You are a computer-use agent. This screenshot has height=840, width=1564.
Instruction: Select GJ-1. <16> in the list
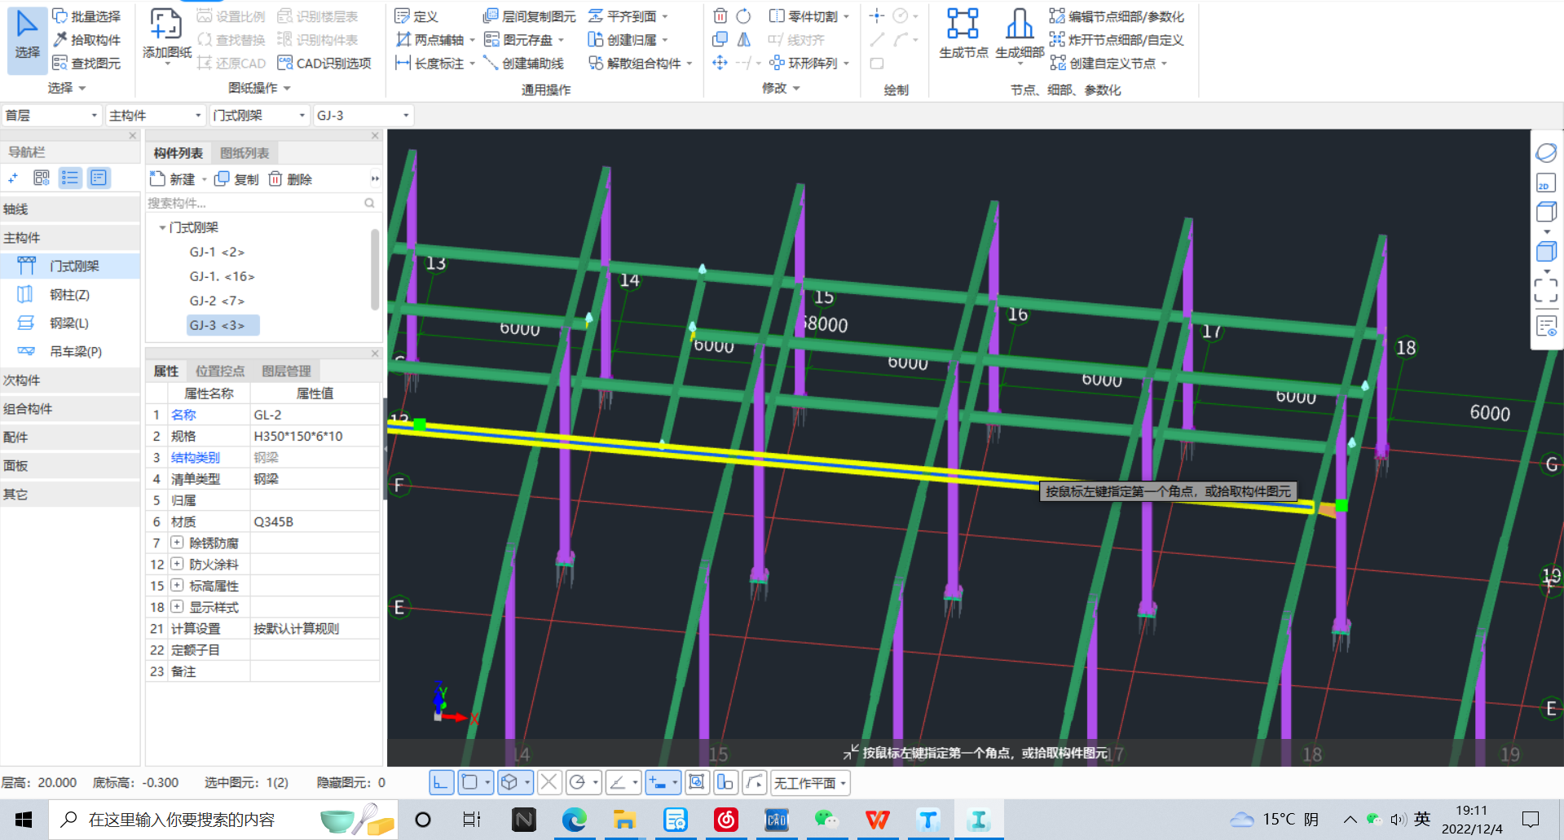click(x=222, y=277)
